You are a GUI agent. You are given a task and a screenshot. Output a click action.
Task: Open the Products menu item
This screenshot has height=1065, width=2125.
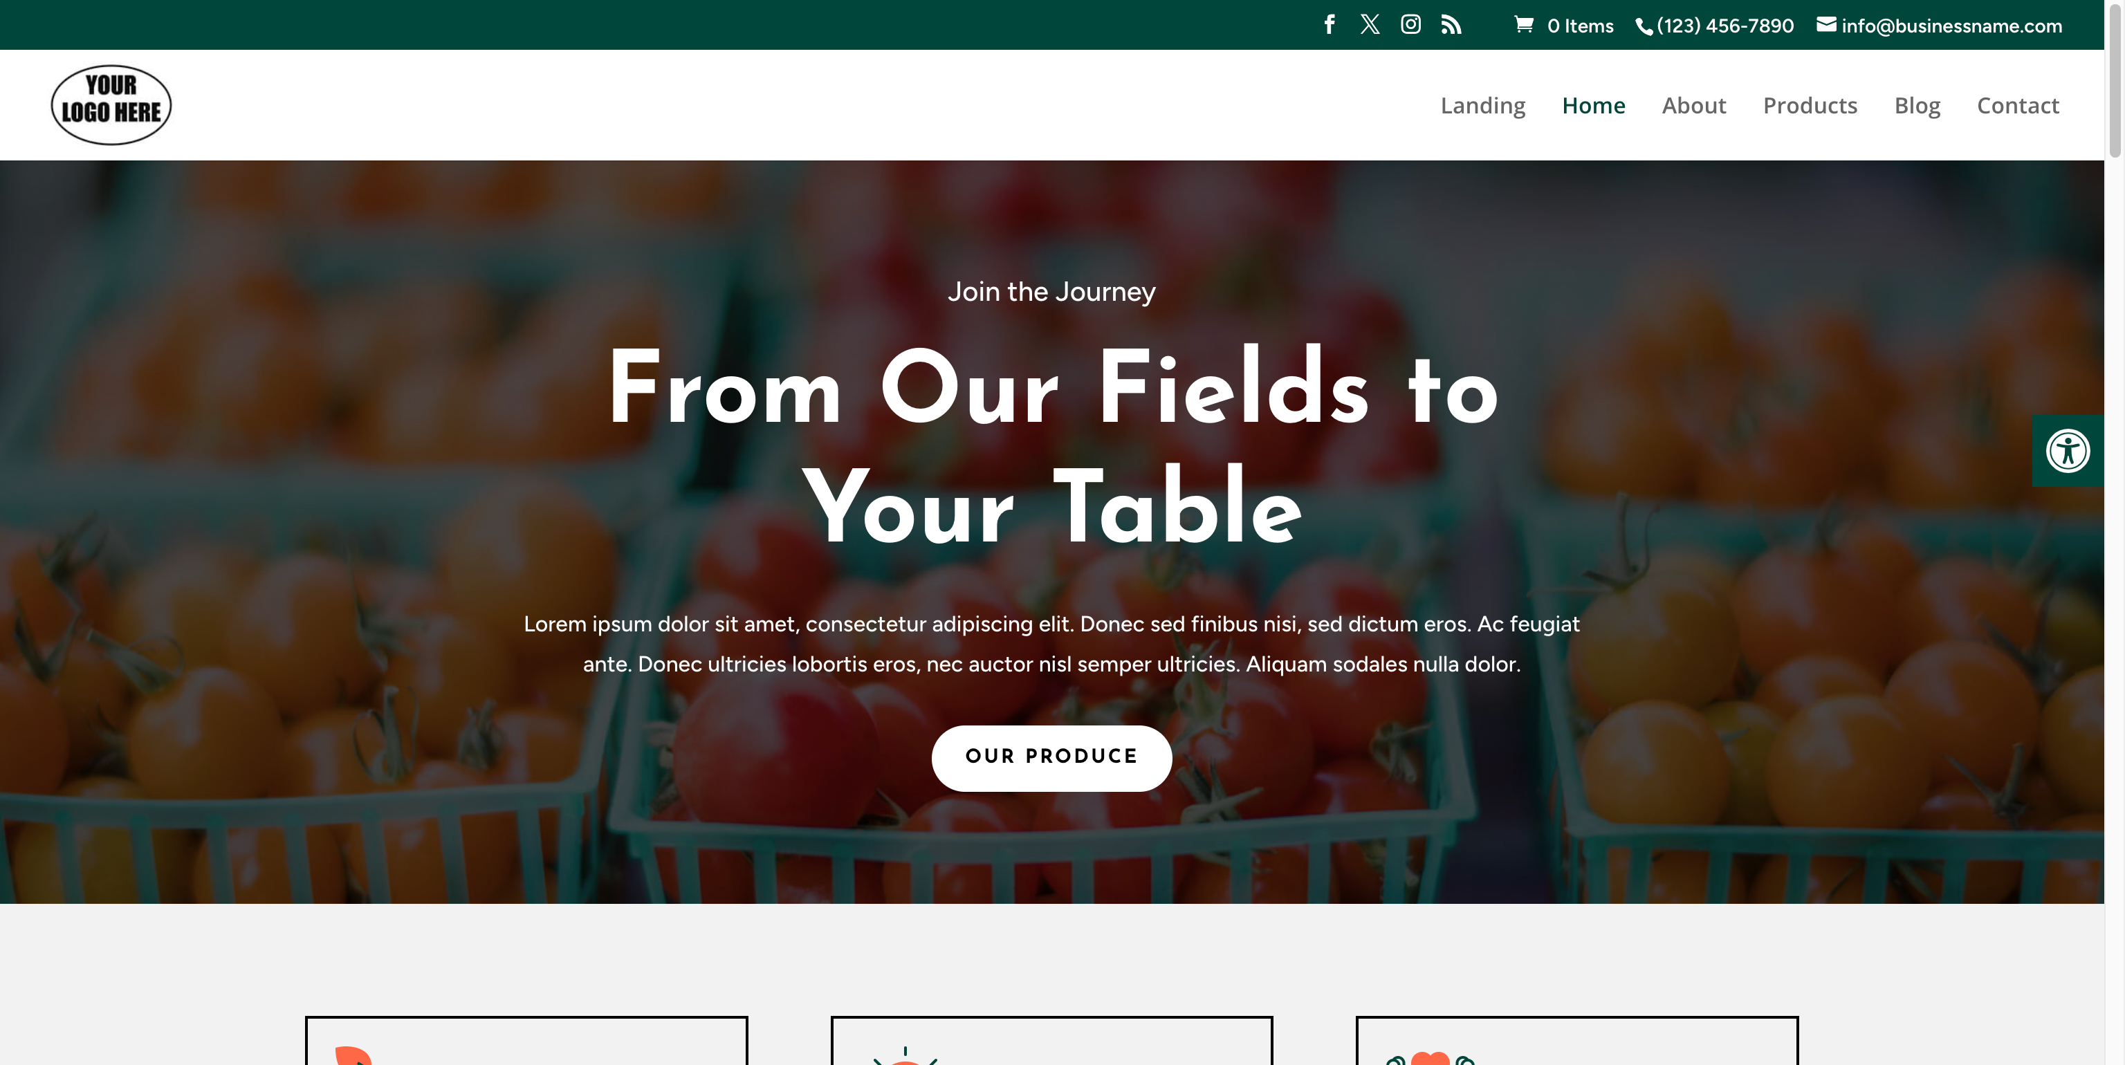click(x=1810, y=106)
